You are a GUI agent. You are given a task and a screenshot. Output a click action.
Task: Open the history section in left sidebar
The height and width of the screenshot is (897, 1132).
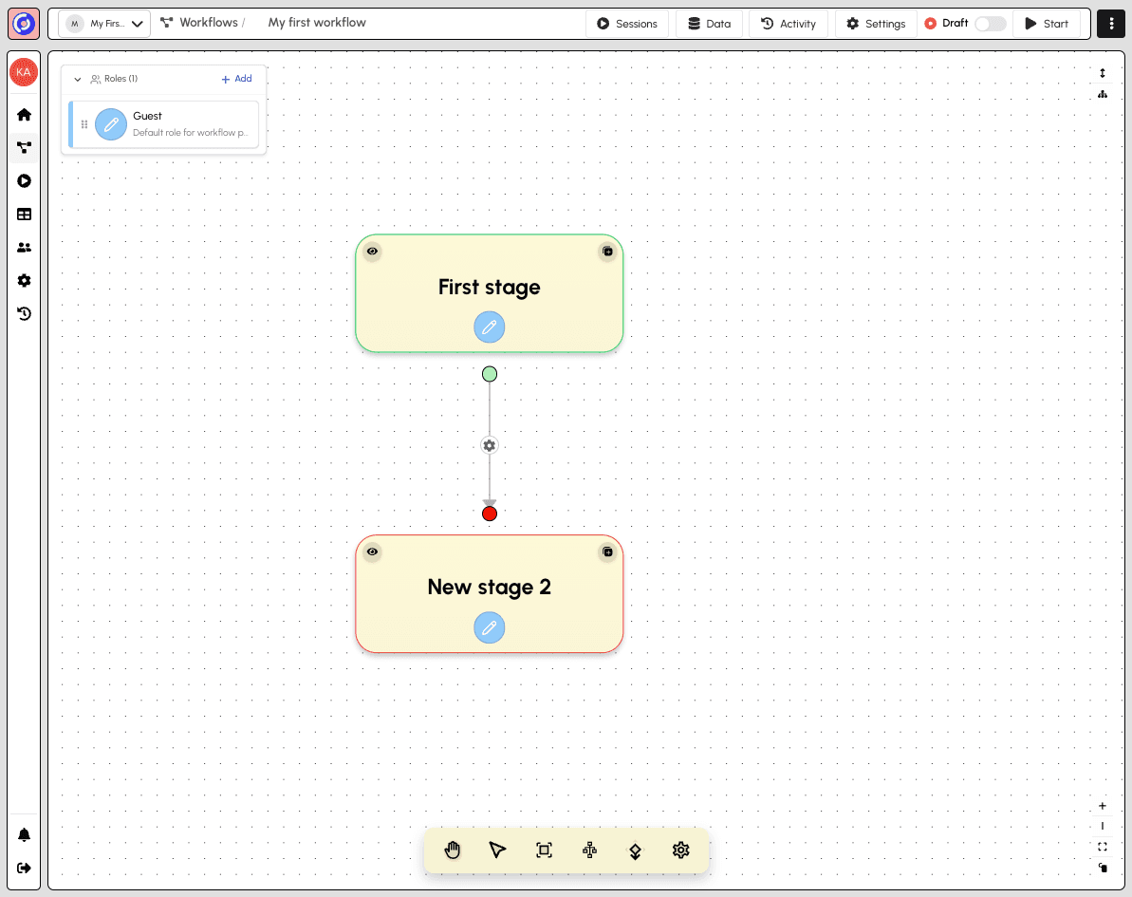coord(23,313)
